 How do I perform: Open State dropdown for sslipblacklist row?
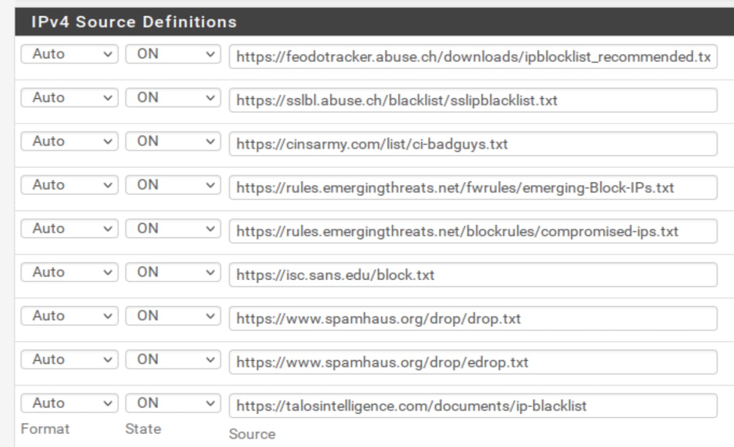(173, 98)
